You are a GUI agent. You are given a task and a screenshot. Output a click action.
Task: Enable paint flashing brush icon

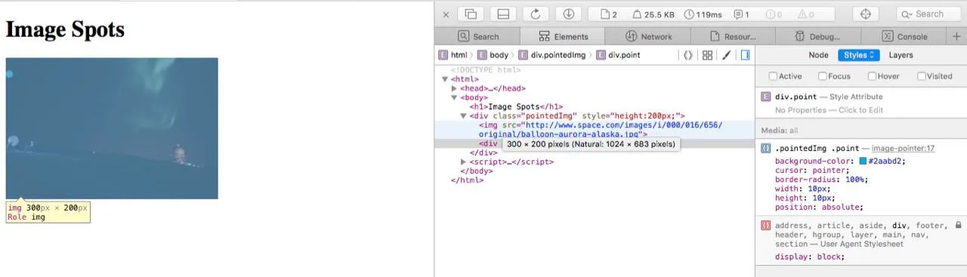(x=726, y=55)
